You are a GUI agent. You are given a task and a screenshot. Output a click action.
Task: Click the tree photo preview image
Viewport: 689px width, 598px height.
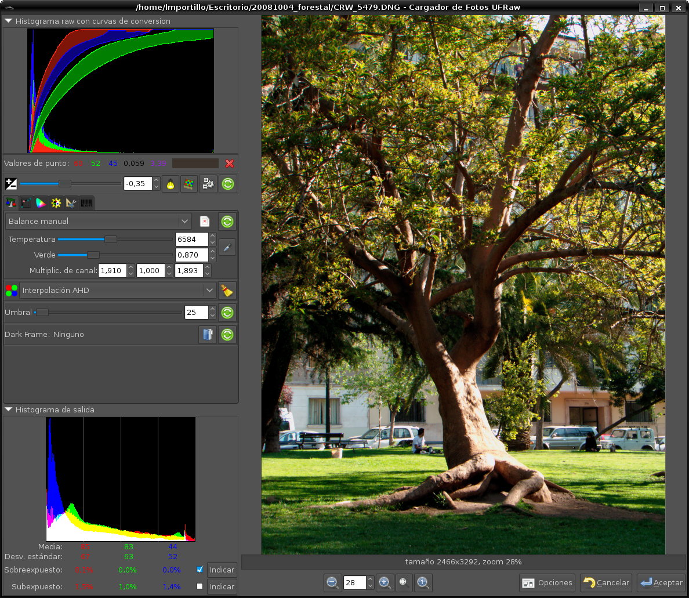463,285
